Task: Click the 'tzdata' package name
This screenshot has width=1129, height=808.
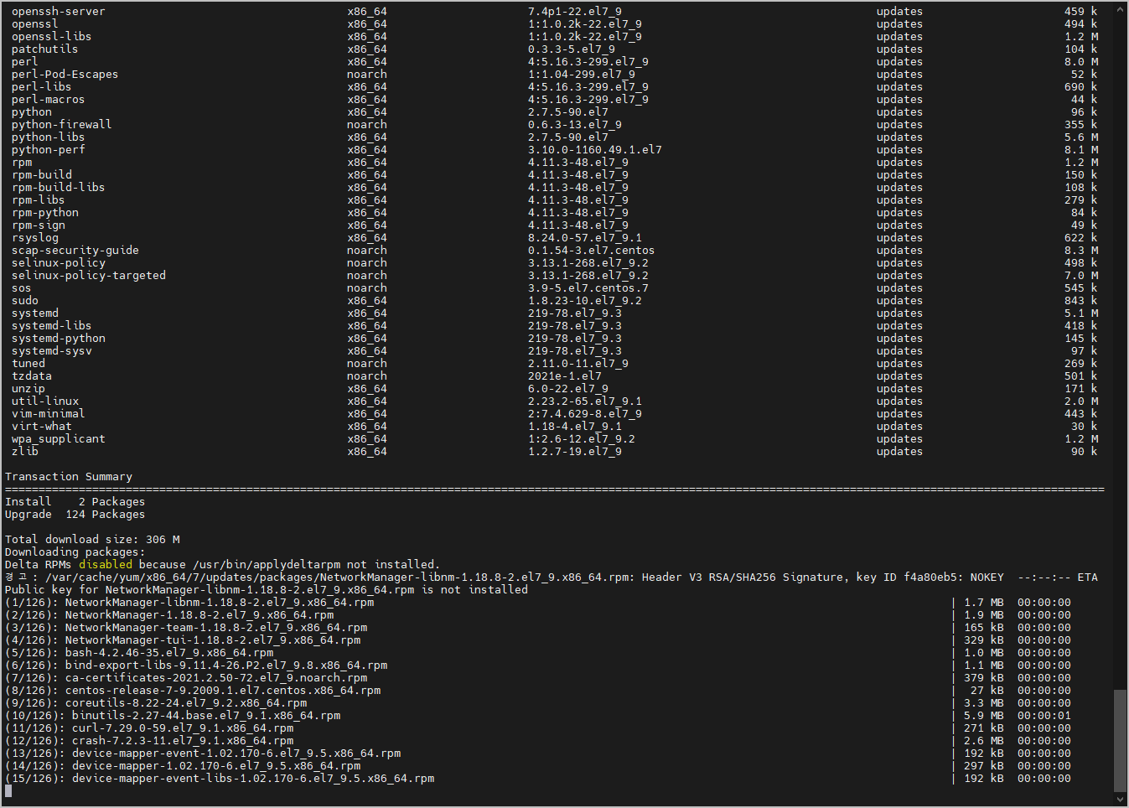Action: tap(32, 376)
